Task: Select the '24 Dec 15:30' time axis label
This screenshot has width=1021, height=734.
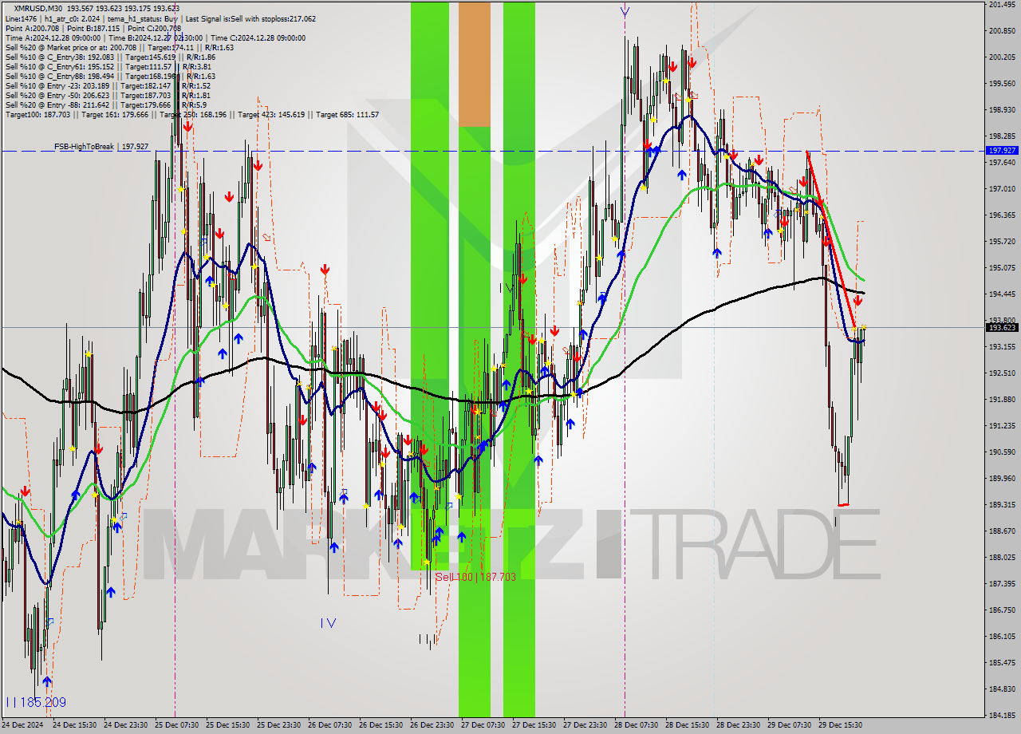Action: coord(74,725)
